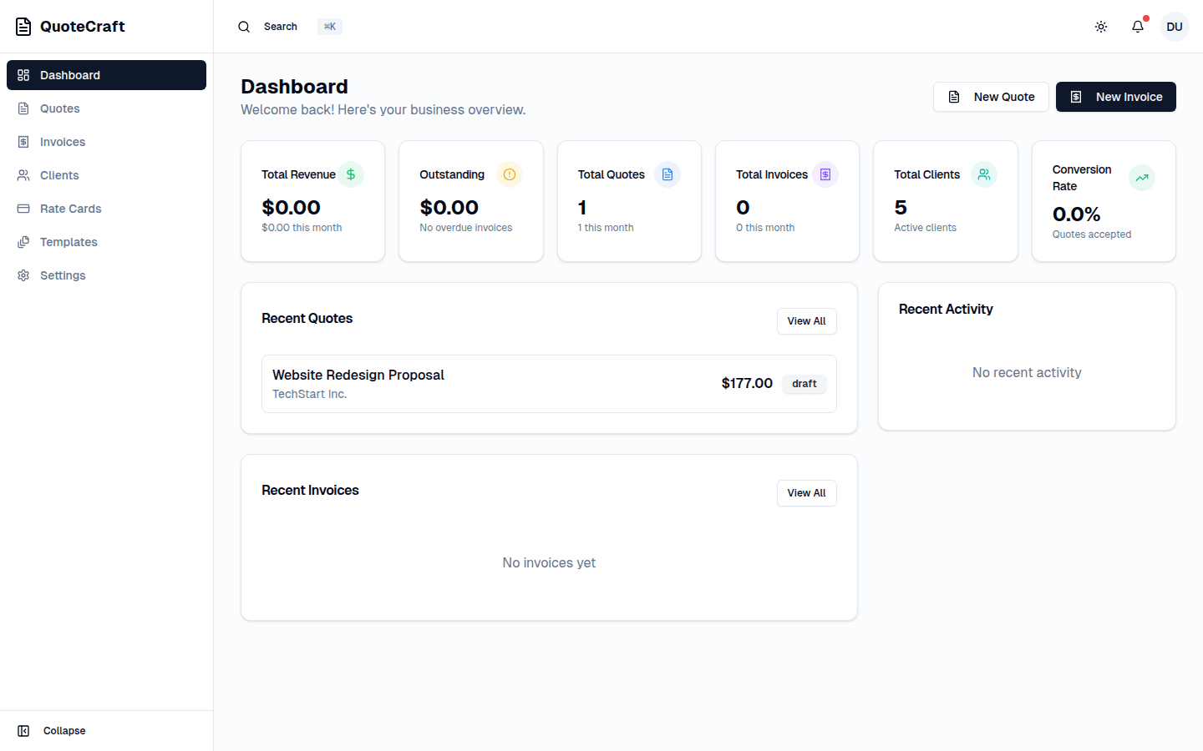
Task: Select the Rate Cards icon
Action: click(x=23, y=209)
